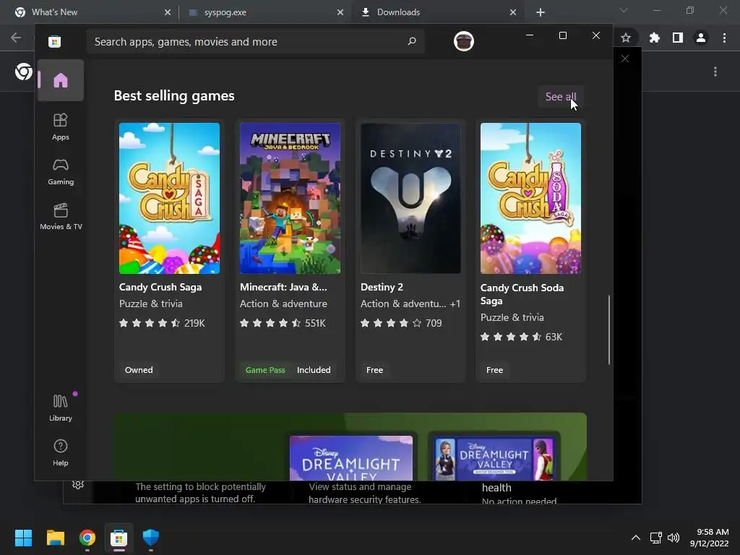The width and height of the screenshot is (740, 555).
Task: Open the left Disney Dreamlight Valley banner tile
Action: [351, 457]
